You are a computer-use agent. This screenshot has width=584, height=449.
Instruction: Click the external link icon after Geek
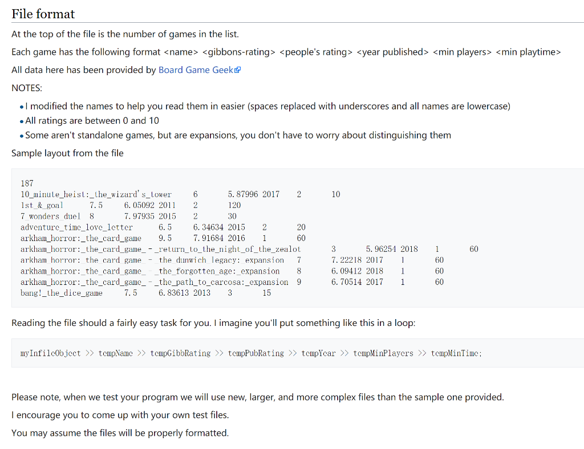click(238, 70)
